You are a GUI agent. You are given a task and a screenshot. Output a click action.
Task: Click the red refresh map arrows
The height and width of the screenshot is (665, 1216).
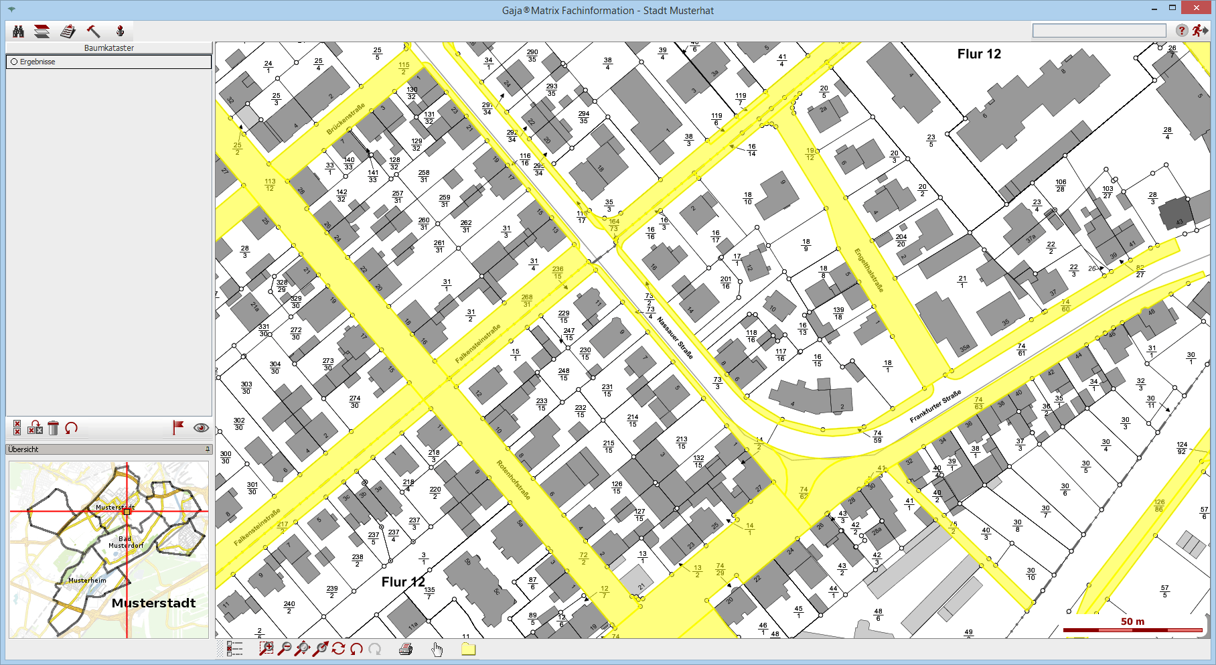pyautogui.click(x=338, y=648)
